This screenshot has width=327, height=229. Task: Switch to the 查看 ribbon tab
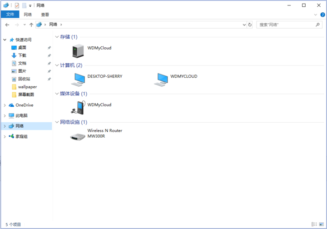coord(45,15)
